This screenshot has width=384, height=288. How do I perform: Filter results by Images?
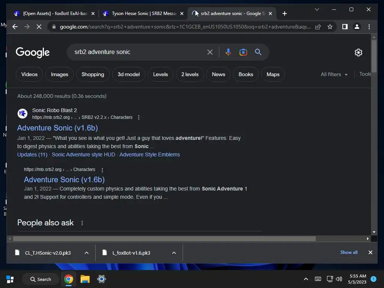click(60, 74)
